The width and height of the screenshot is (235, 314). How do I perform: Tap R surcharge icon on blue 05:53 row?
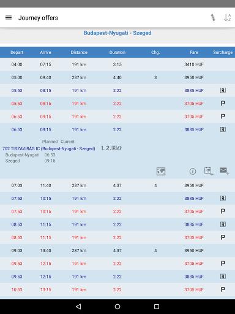point(223,90)
